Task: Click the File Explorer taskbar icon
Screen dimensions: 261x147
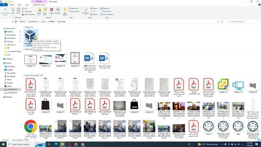Action: click(62, 144)
